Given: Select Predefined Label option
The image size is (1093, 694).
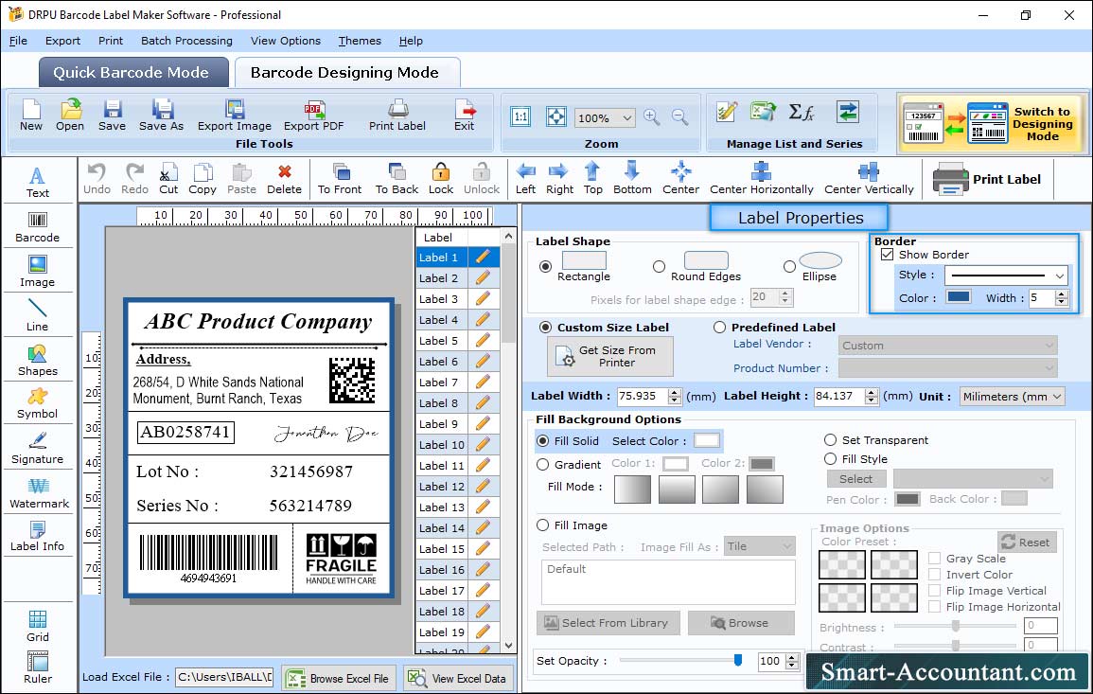Looking at the screenshot, I should click(719, 328).
